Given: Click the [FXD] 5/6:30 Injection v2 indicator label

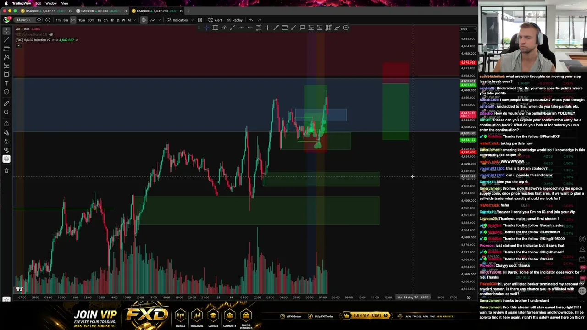Looking at the screenshot, I should tap(33, 40).
